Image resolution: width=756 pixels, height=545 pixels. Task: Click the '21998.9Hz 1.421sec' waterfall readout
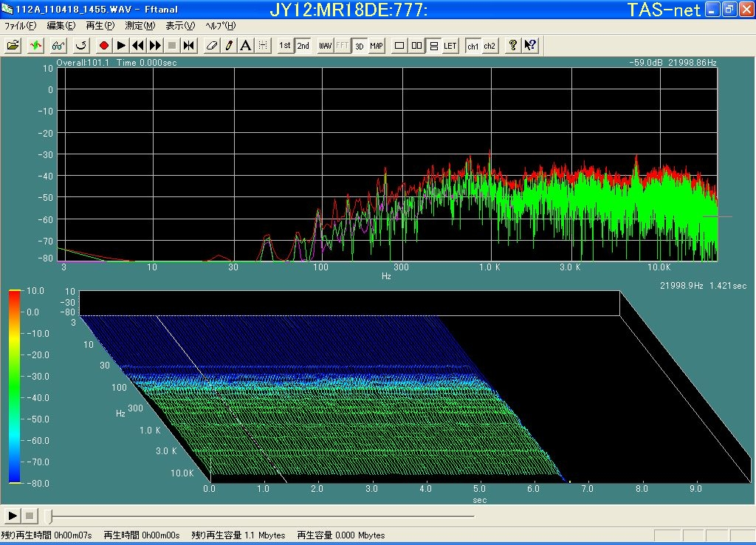pyautogui.click(x=703, y=286)
